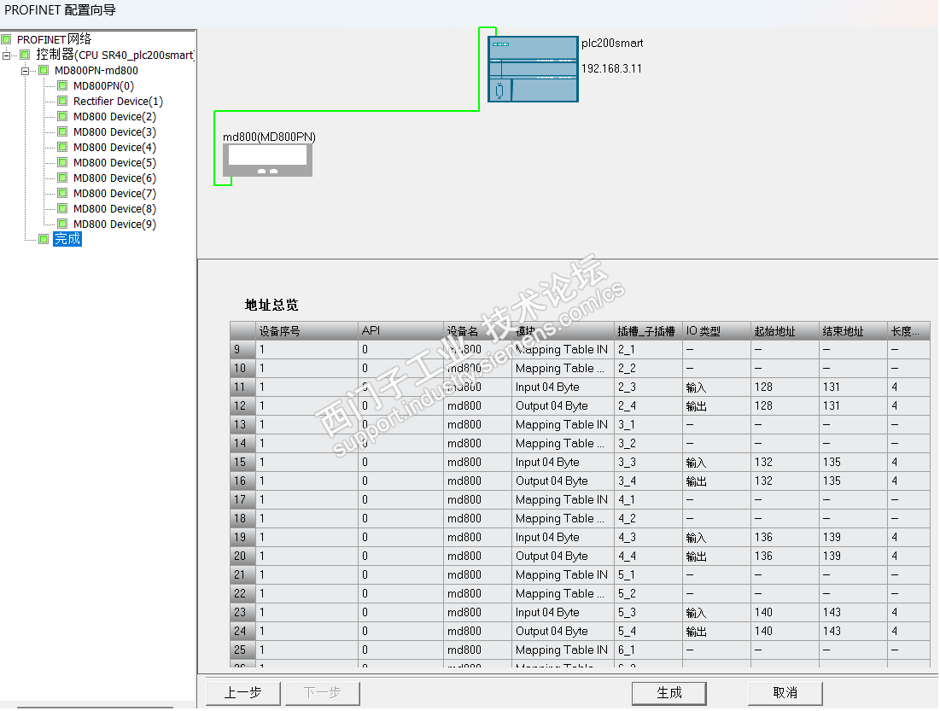Open MD800 Device(2) wizard step
The width and height of the screenshot is (940, 711).
tap(114, 116)
